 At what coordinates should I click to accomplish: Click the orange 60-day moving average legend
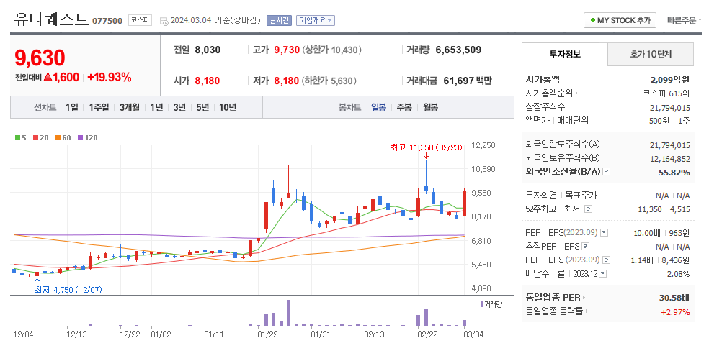[x=63, y=137]
